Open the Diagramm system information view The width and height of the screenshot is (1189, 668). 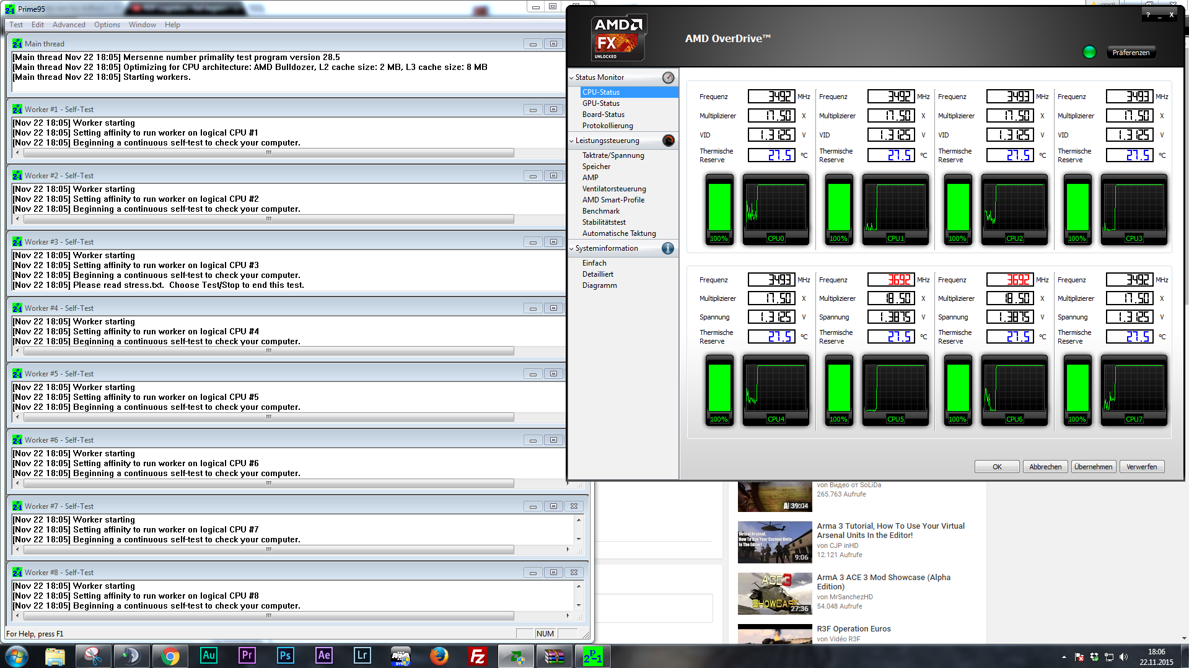pos(600,285)
